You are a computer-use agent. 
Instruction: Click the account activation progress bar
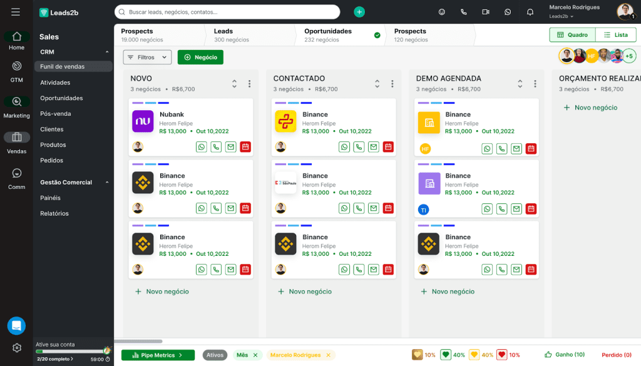point(73,351)
